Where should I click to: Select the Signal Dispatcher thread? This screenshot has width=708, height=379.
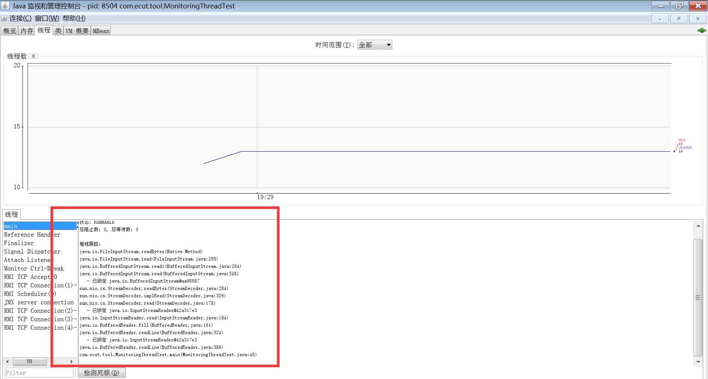click(40, 251)
